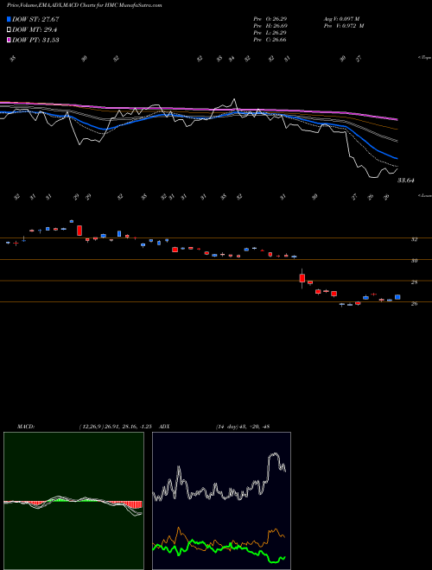
Task: Click the ADX values '(14 day) 48, +20, -48'
Action: coord(242,427)
